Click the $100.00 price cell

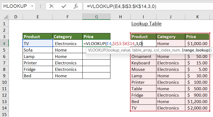pos(197,82)
